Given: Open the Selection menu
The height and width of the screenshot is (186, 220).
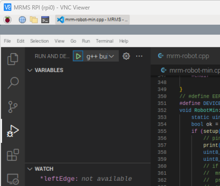Looking at the screenshot, I should [39, 41].
